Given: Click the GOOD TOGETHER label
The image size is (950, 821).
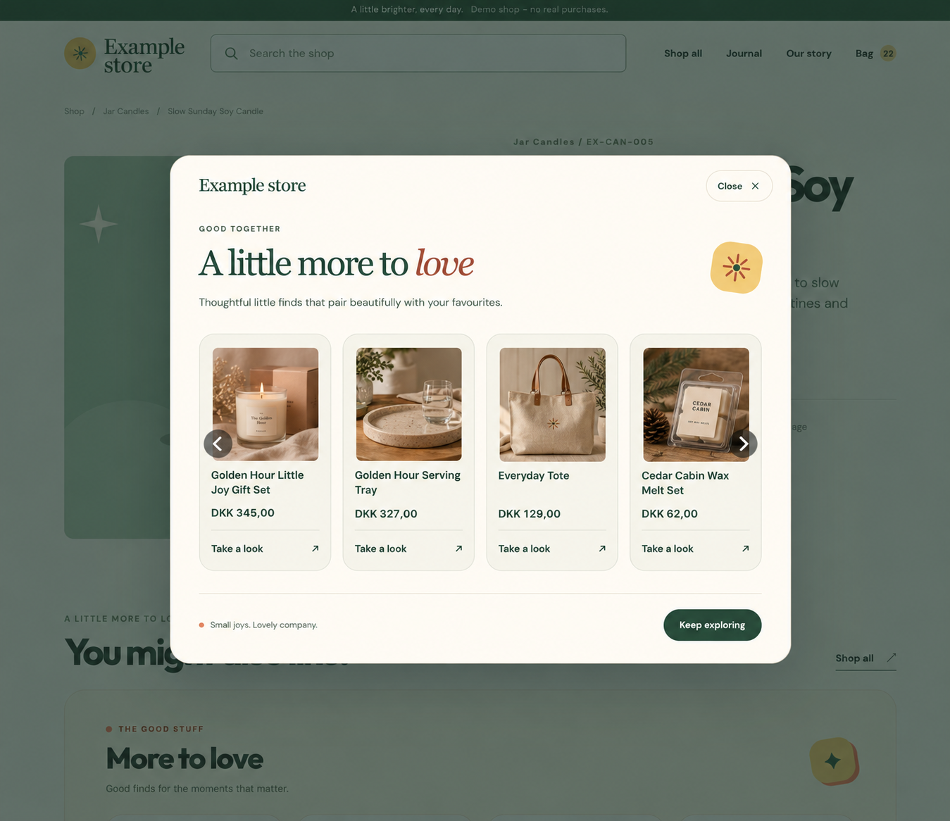Looking at the screenshot, I should click(239, 229).
